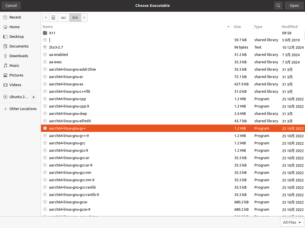Select aarch64-linux-gnu-gcov-9 file
The width and height of the screenshot is (305, 228).
[x=173, y=209]
